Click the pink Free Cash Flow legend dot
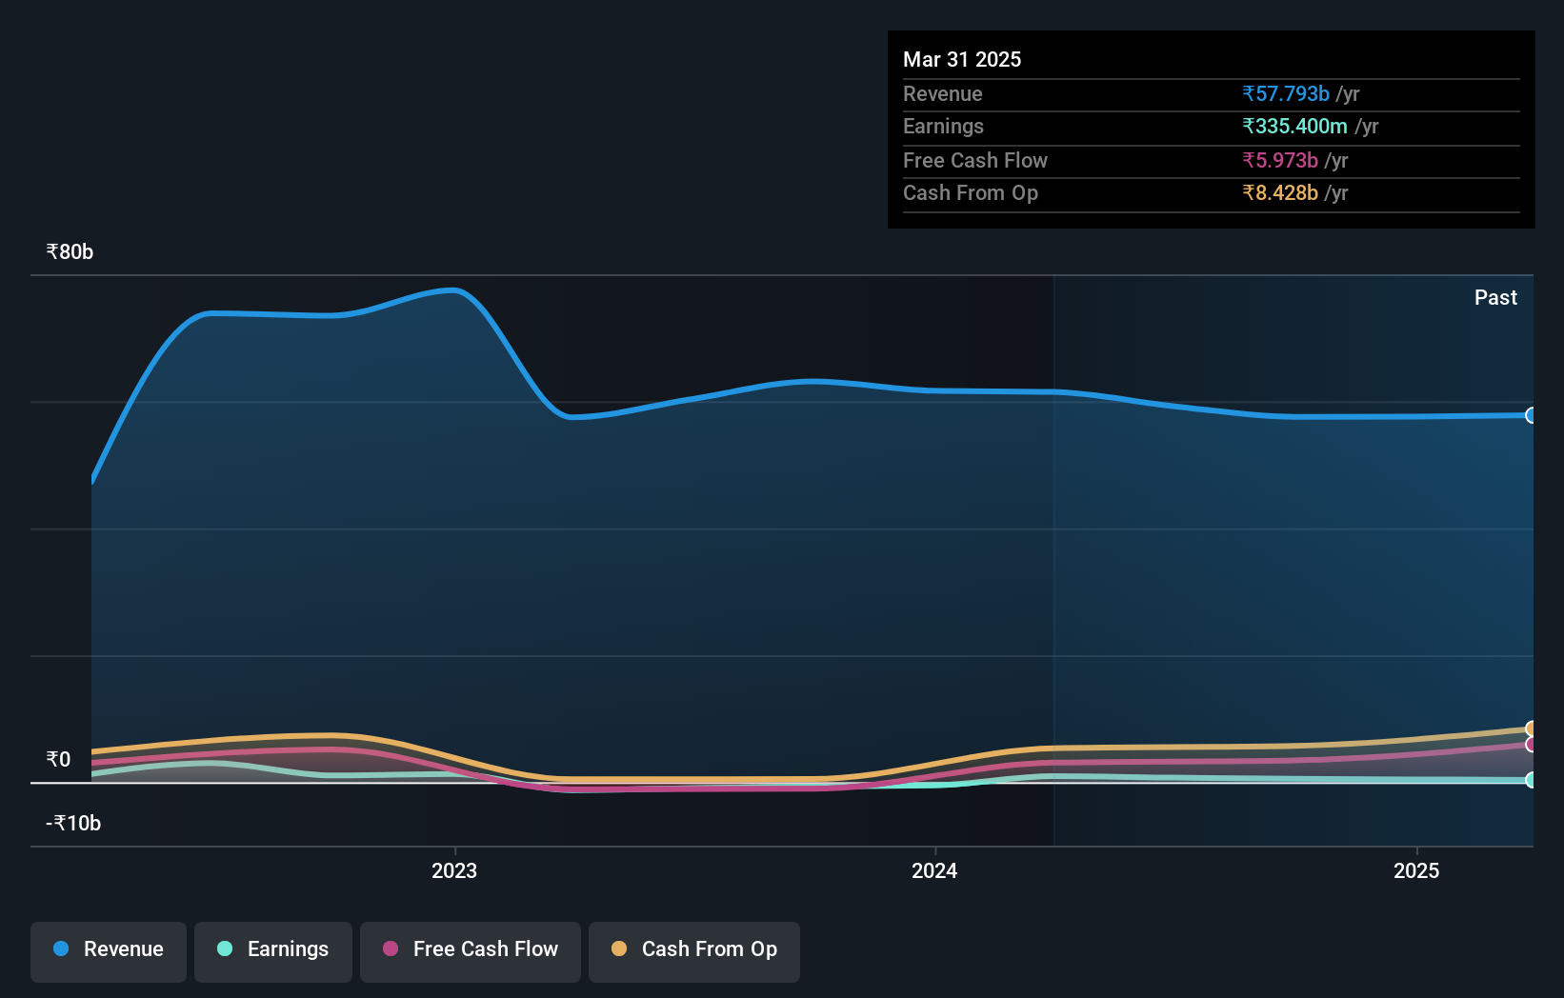This screenshot has width=1564, height=998. click(x=391, y=949)
